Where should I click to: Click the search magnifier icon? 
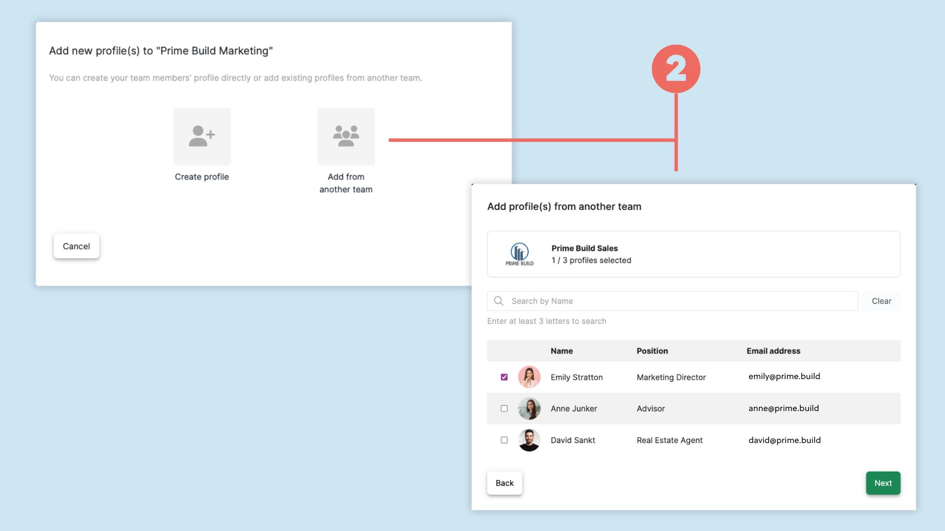pos(499,301)
